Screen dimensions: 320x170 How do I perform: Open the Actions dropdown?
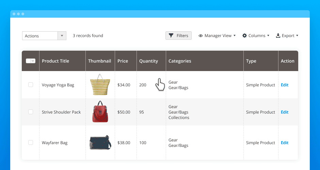[x=62, y=36]
